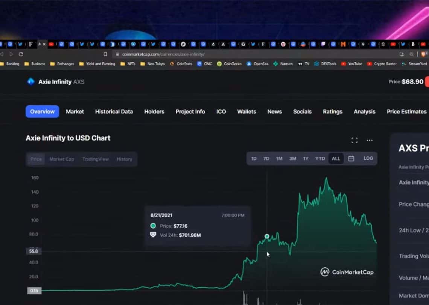Viewport: 429px width, 305px height.
Task: Open the CoinGecko bookmark
Action: (x=229, y=64)
